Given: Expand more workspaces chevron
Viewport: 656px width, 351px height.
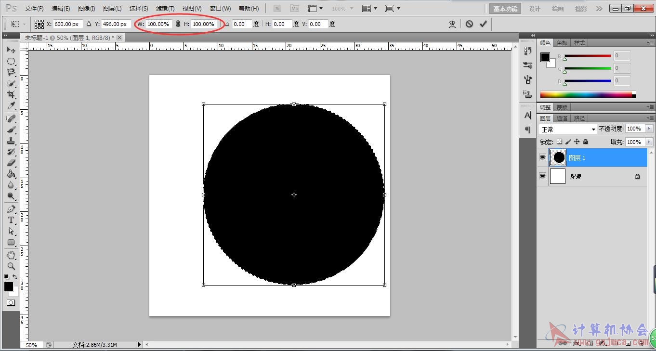Looking at the screenshot, I should [x=599, y=9].
